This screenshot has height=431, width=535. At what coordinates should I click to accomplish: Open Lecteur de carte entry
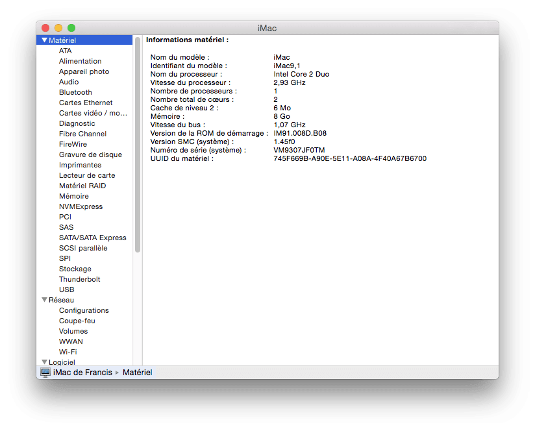coord(87,176)
